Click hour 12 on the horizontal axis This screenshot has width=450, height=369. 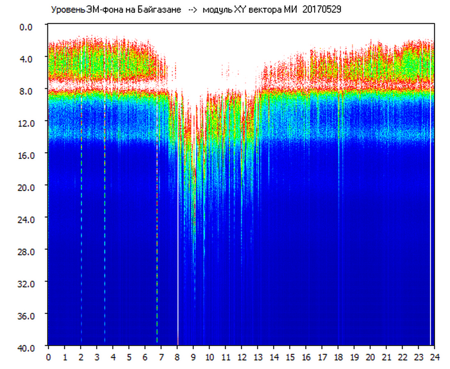coord(241,357)
